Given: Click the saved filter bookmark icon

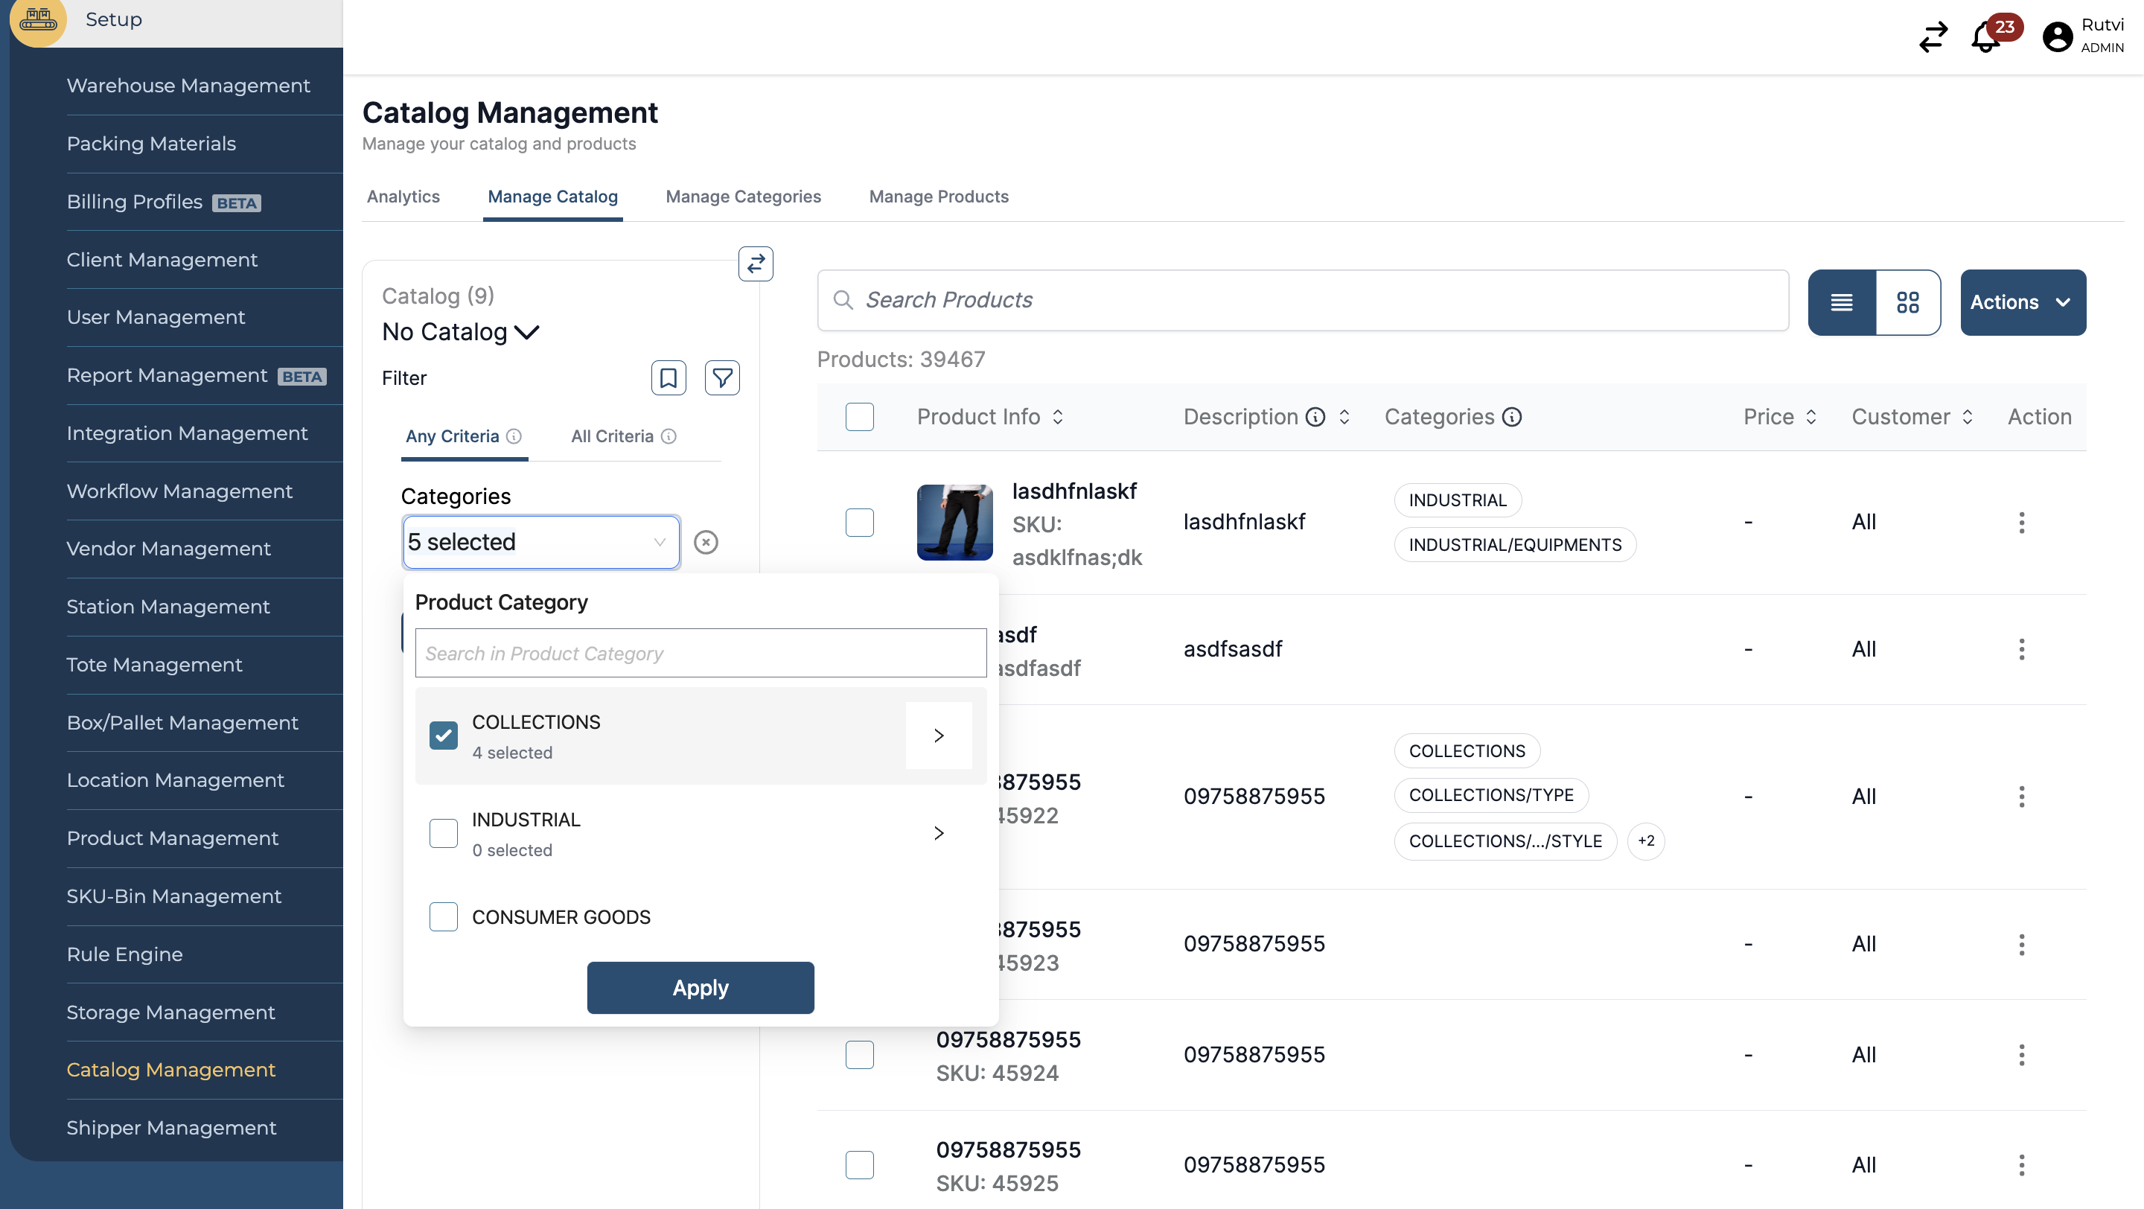Looking at the screenshot, I should [668, 377].
